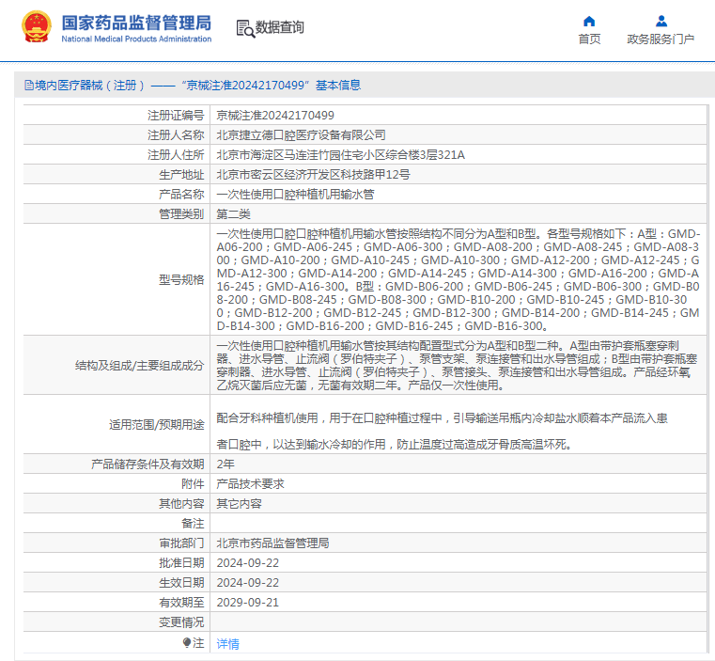The image size is (715, 661).
Task: Open the 详情 link
Action: [x=228, y=644]
